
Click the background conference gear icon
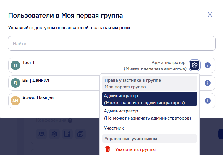tap(54, 134)
